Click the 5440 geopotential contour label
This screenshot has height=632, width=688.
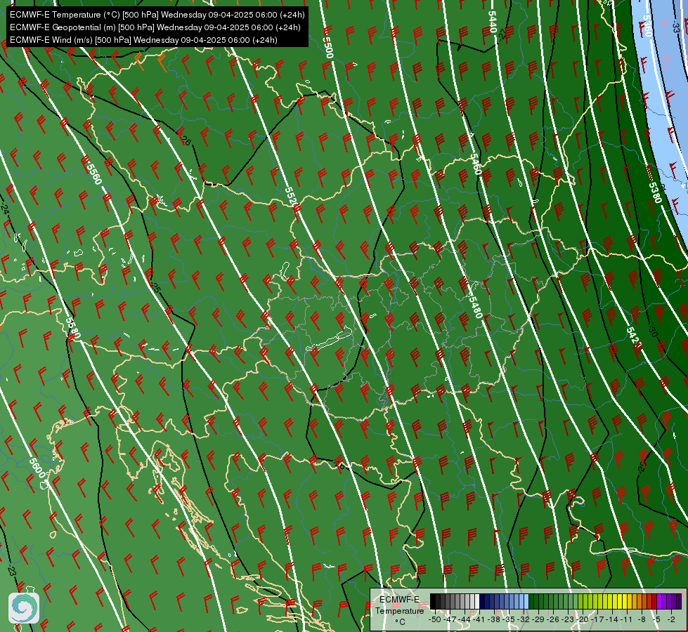click(493, 22)
